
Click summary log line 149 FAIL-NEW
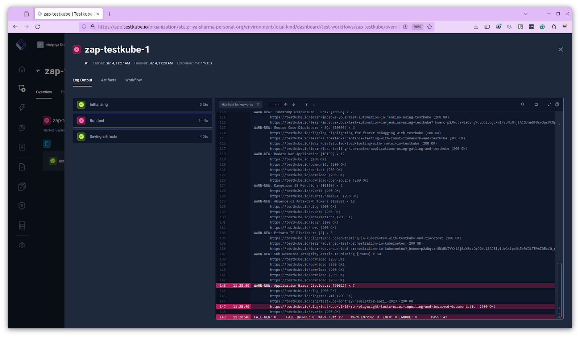pyautogui.click(x=385, y=317)
